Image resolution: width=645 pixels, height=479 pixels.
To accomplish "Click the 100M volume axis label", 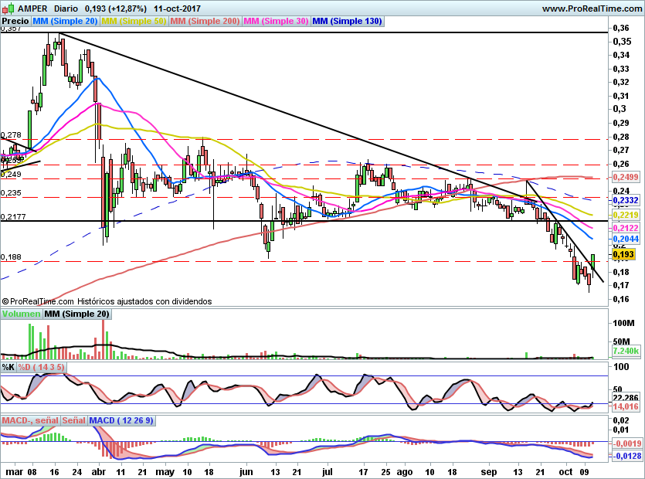I will 623,323.
